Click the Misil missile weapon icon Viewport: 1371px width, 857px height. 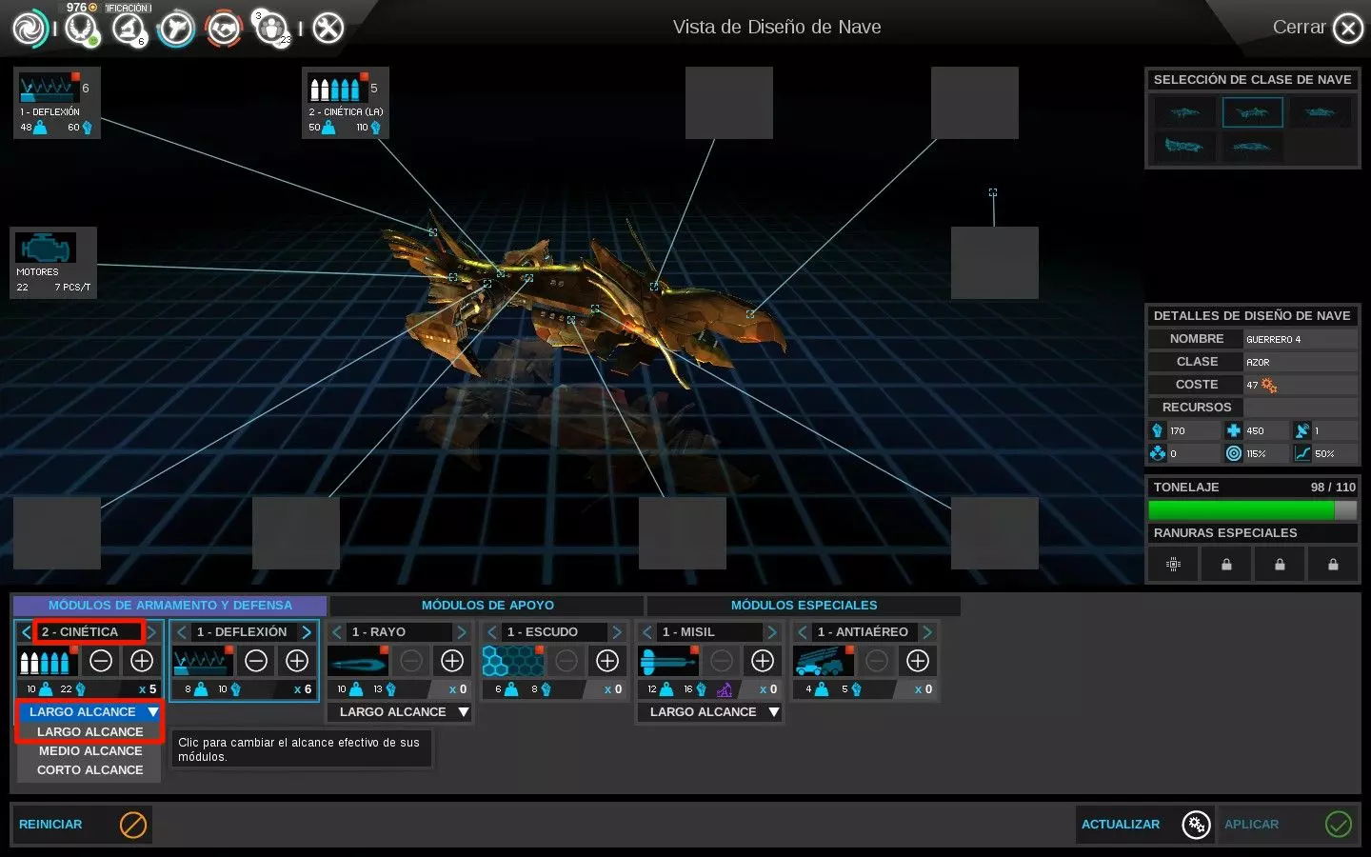tap(668, 661)
